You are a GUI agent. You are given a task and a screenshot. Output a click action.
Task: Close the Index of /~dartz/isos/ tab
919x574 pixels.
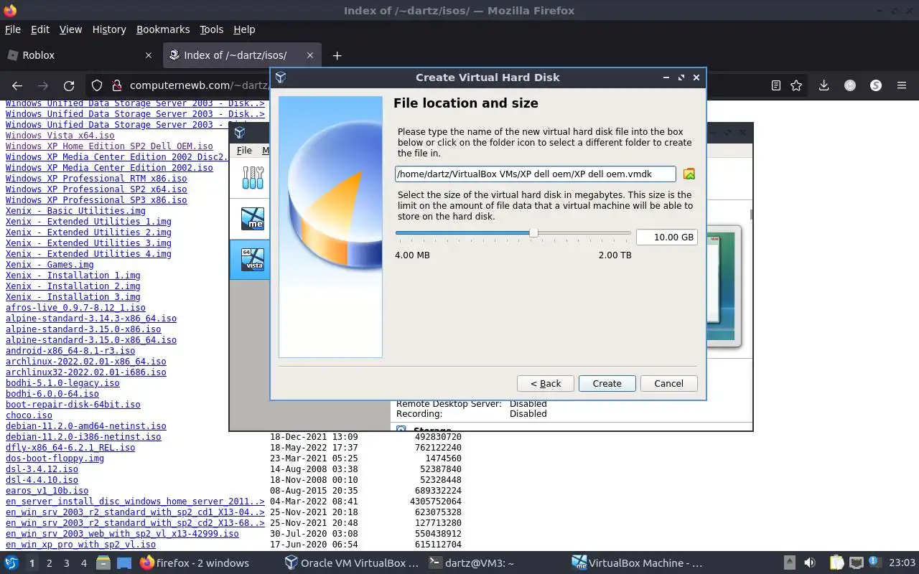point(310,55)
